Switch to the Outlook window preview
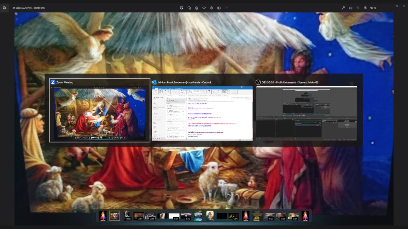 (202, 113)
